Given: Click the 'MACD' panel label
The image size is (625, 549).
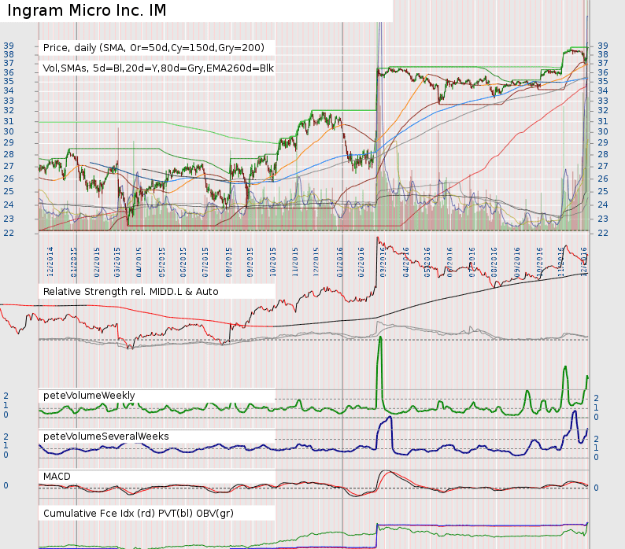Looking at the screenshot, I should tap(57, 477).
